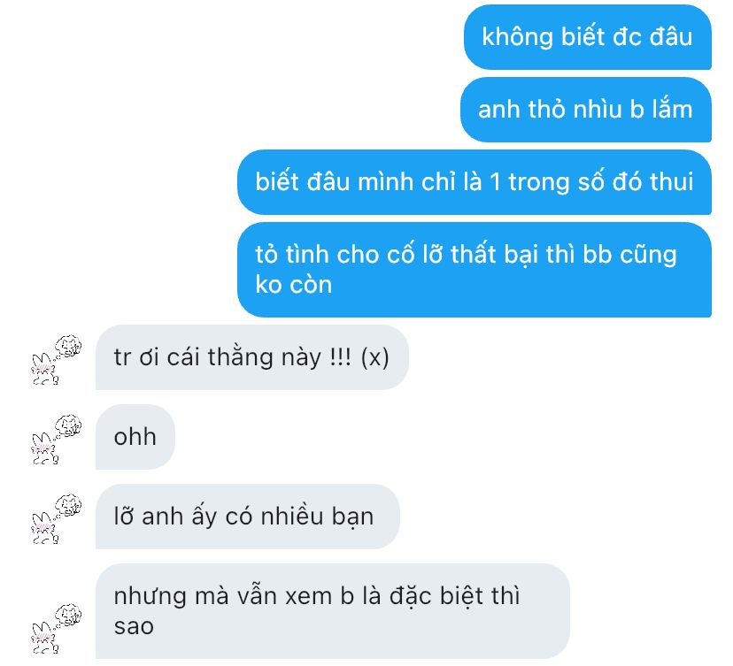Click the "!!!" exclamation marks in gray bubble
This screenshot has width=733, height=666.
pyautogui.click(x=340, y=357)
